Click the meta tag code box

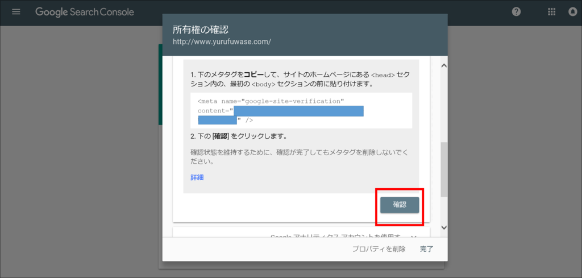coord(301,110)
